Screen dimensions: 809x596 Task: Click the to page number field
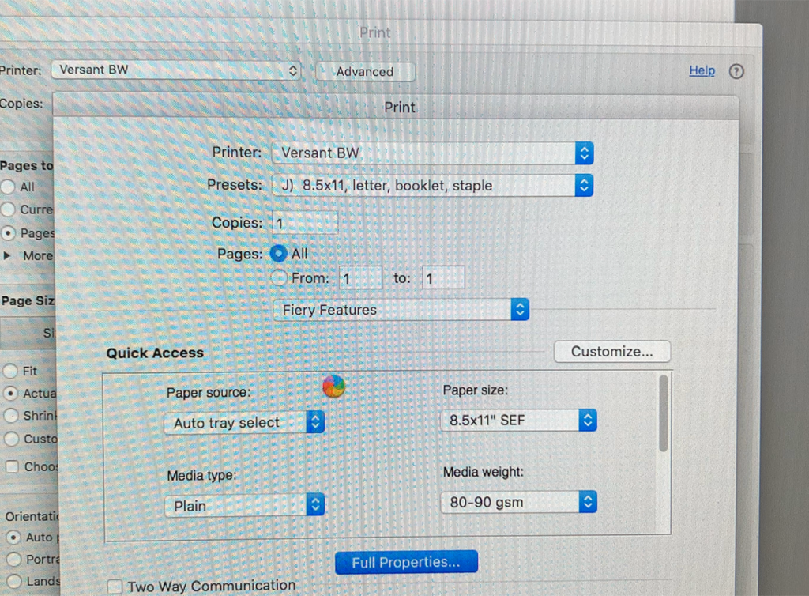coord(443,278)
